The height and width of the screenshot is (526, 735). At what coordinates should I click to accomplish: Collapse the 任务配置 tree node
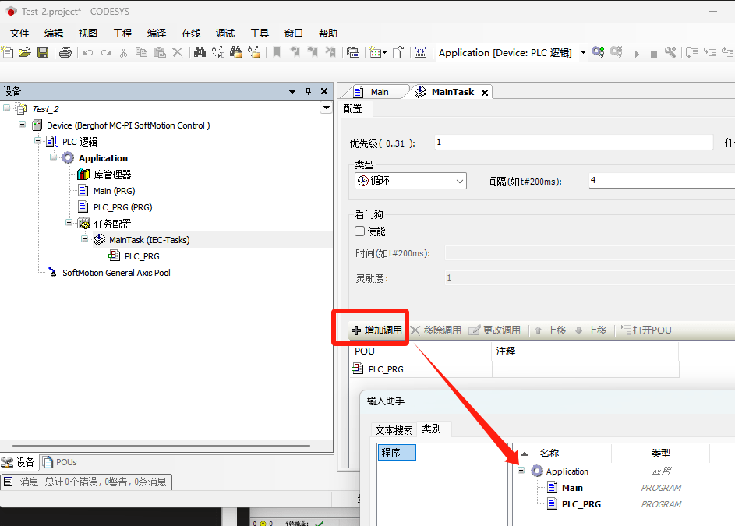[x=69, y=224]
